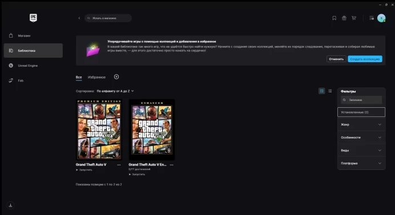Maximize the launcher window
The image size is (395, 215).
point(386,5)
